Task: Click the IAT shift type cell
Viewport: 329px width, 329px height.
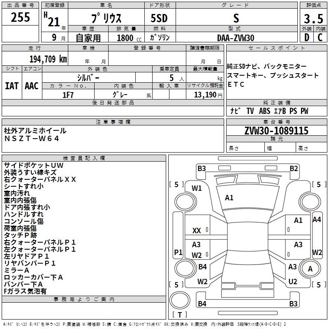Action: [x=12, y=86]
